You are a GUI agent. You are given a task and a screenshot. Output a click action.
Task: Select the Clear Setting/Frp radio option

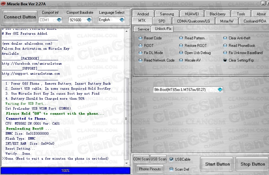point(225,60)
